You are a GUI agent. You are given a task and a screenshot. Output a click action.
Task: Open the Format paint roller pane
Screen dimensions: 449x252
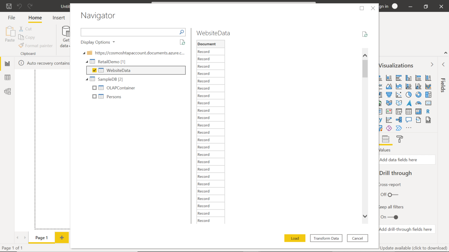400,139
